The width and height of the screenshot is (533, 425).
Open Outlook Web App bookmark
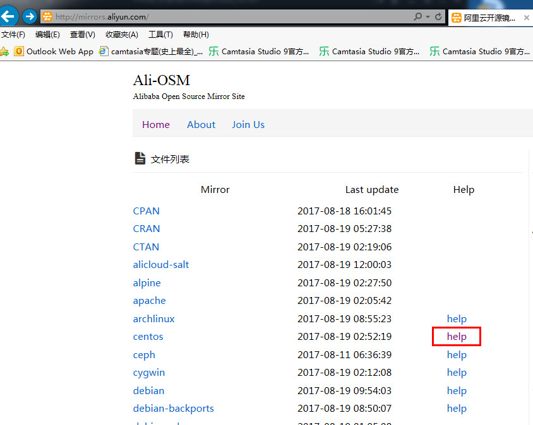pos(54,52)
